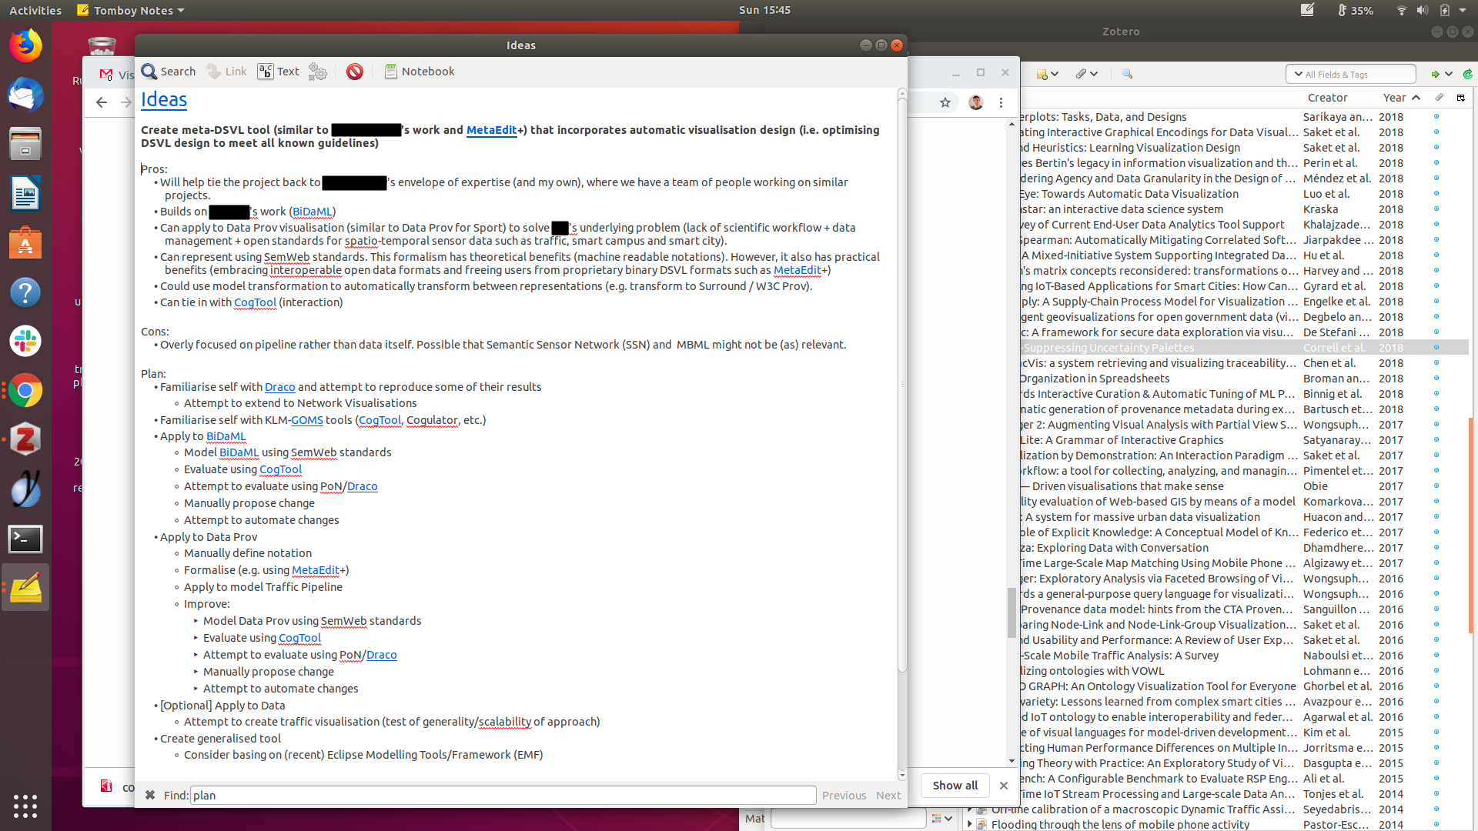This screenshot has width=1478, height=831.
Task: Bookmark the page with Chrome's star icon
Action: (x=945, y=102)
